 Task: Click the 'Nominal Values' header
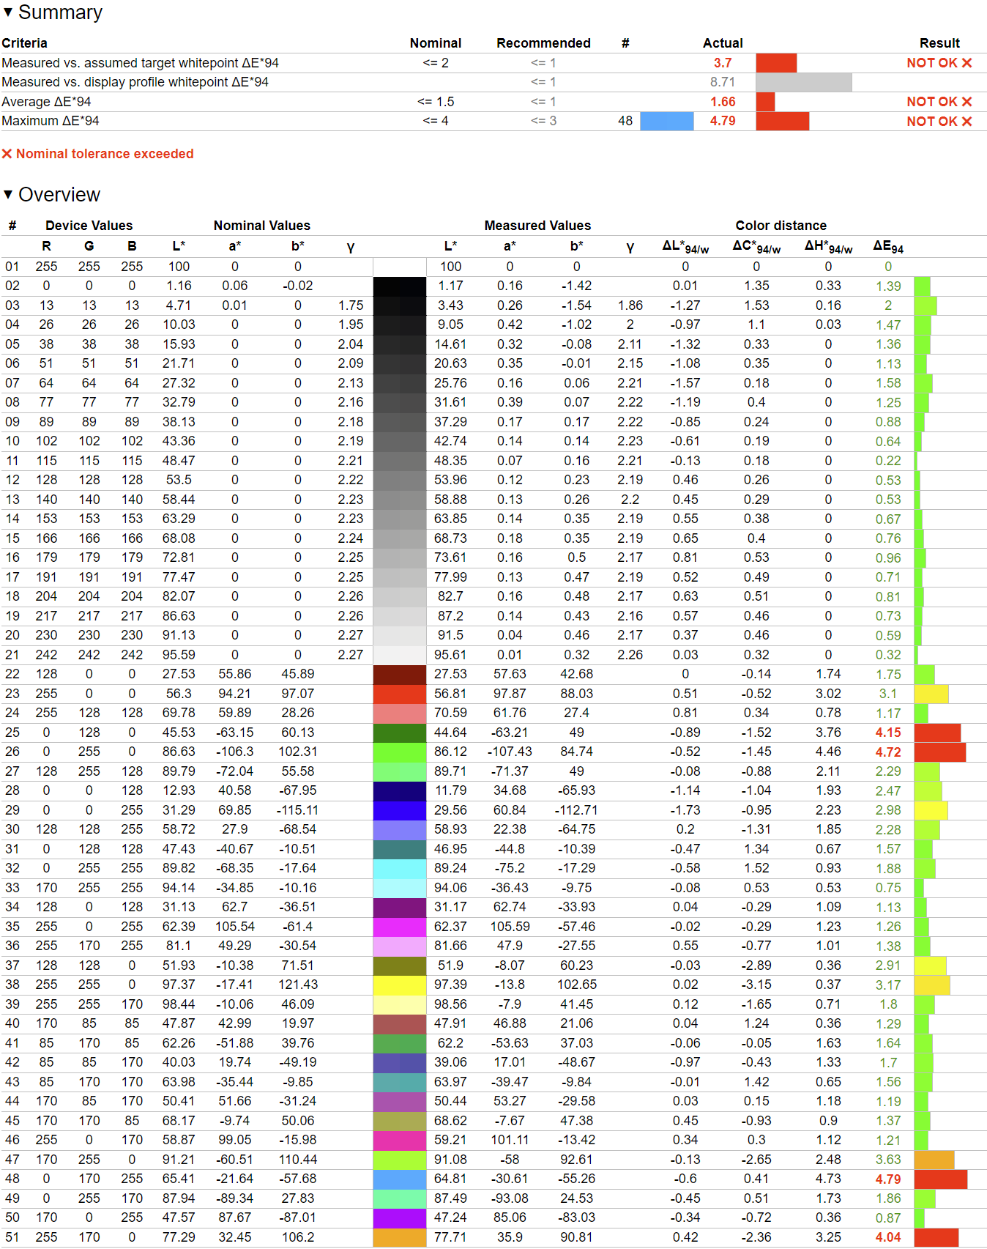point(262,226)
